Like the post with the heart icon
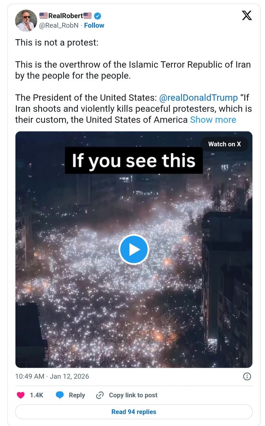 (20, 395)
